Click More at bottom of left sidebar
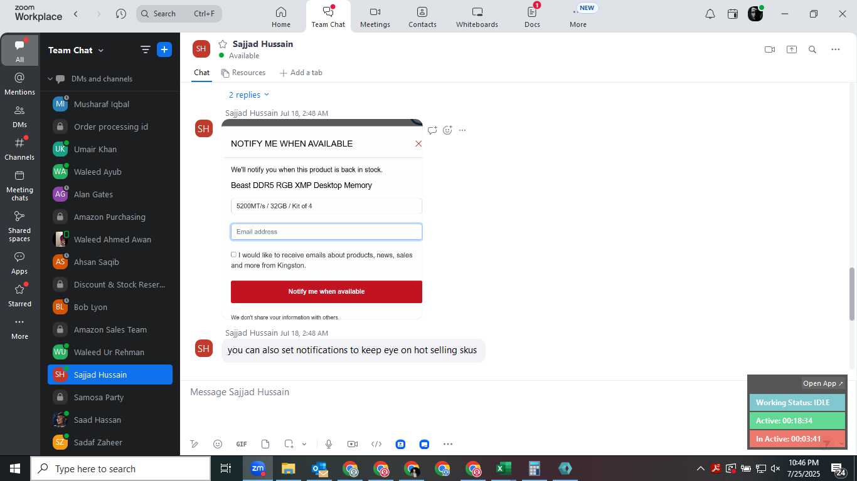857x481 pixels. click(x=19, y=329)
